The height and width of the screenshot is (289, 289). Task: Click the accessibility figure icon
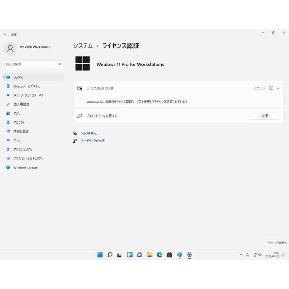tap(8, 149)
